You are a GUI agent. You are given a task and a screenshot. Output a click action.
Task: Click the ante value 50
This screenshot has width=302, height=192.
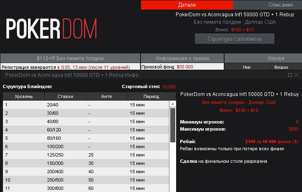coord(91,180)
